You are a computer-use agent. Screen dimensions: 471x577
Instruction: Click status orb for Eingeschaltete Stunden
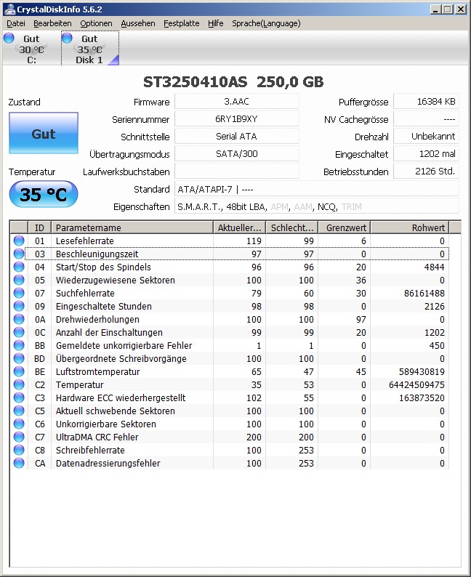coord(19,306)
